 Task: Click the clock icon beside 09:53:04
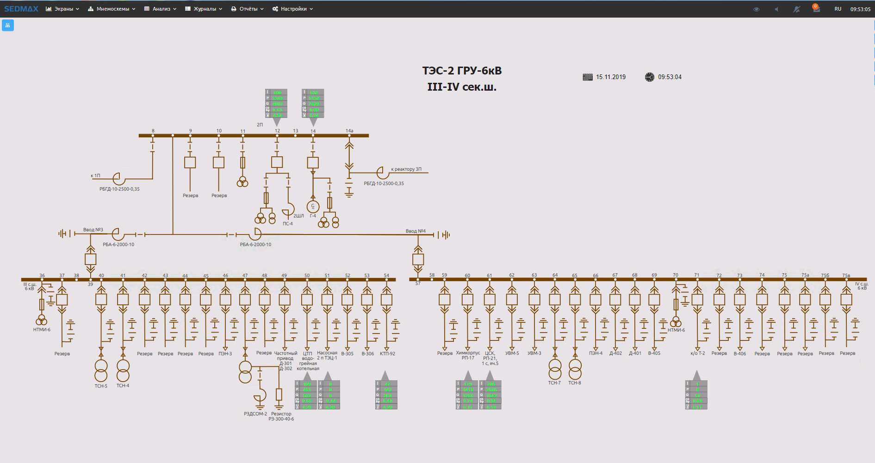pyautogui.click(x=650, y=77)
